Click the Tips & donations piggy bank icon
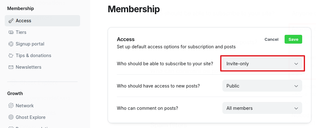316x128 pixels. [x=11, y=56]
